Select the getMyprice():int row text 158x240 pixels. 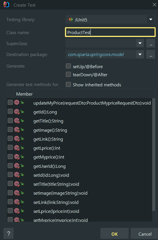[49, 157]
